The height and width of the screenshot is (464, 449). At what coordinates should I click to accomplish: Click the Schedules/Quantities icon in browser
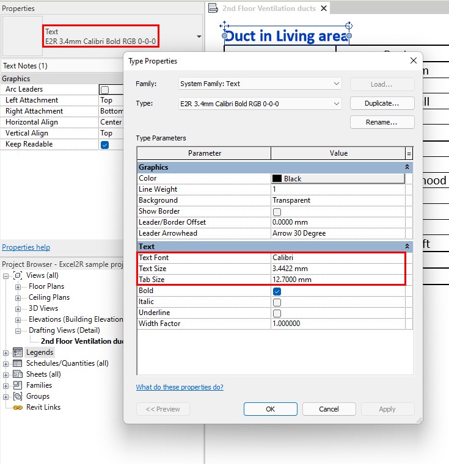click(18, 363)
